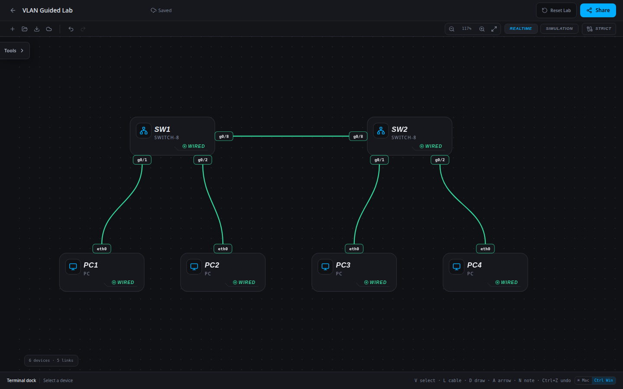This screenshot has height=389, width=623.
Task: Click the WIRED status on SW1
Action: pyautogui.click(x=194, y=147)
